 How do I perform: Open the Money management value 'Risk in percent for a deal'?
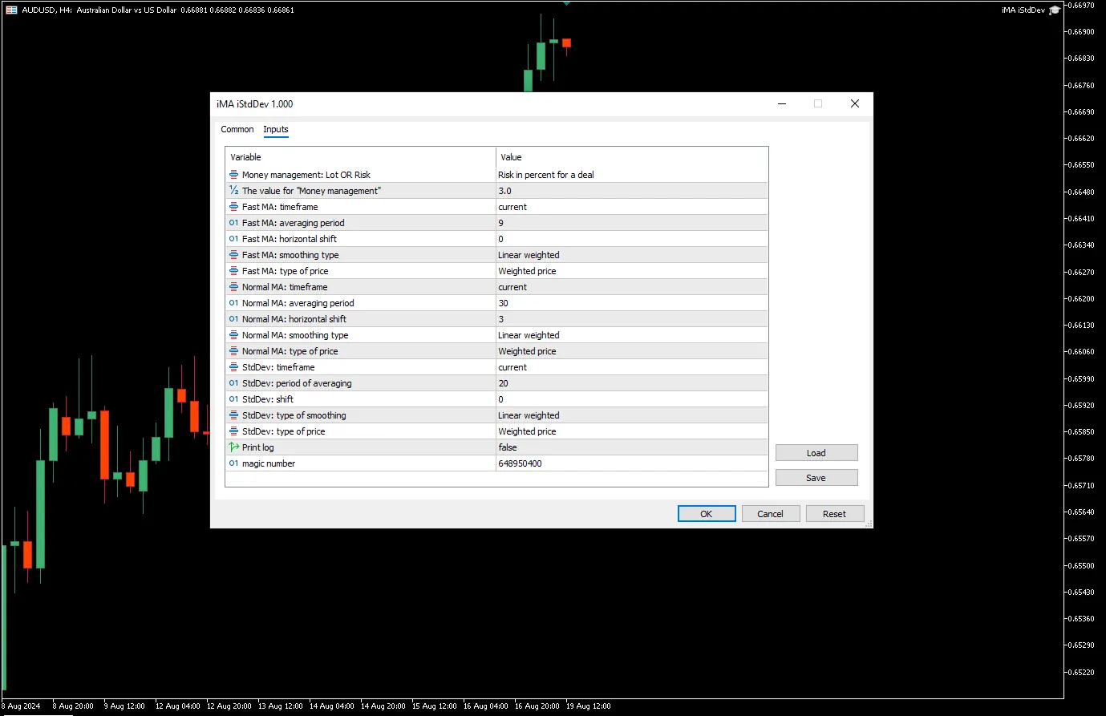tap(632, 175)
